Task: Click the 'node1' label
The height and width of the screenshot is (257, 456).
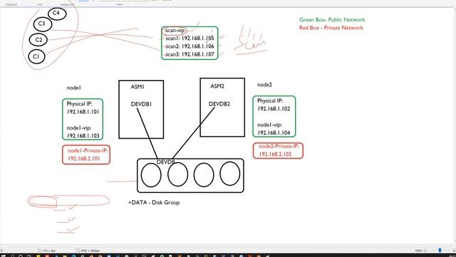Action: click(73, 88)
